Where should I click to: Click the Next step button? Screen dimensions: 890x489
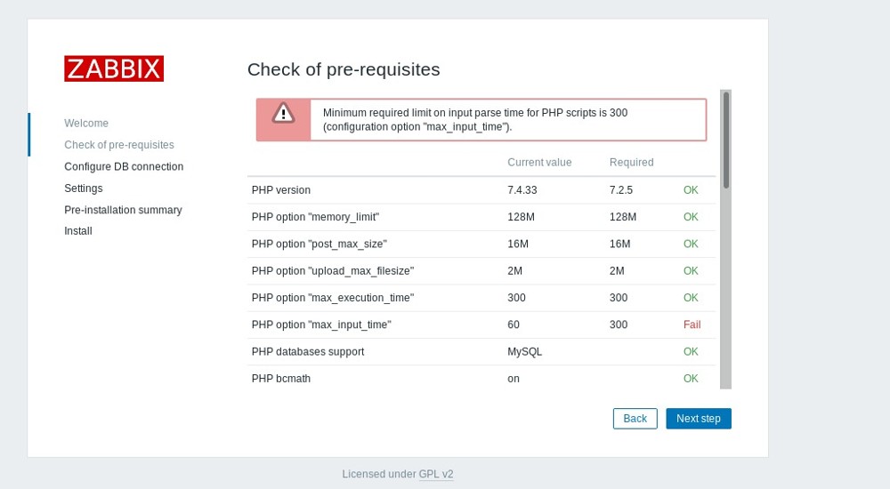pos(698,419)
